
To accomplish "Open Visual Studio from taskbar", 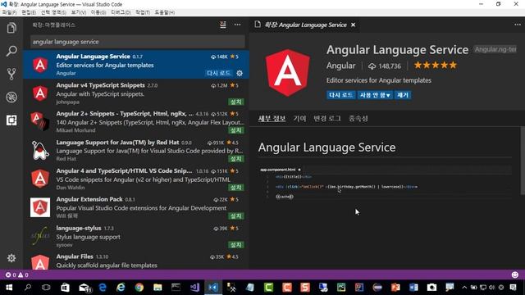I will (194, 288).
